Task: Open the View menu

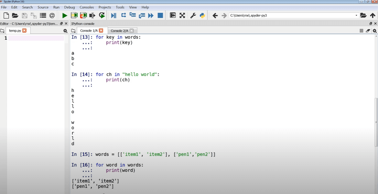Action: pyautogui.click(x=133, y=7)
